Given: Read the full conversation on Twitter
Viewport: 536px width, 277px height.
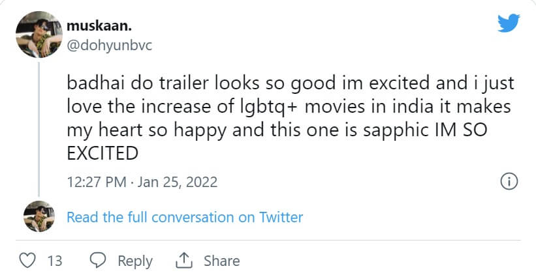Looking at the screenshot, I should pos(185,217).
